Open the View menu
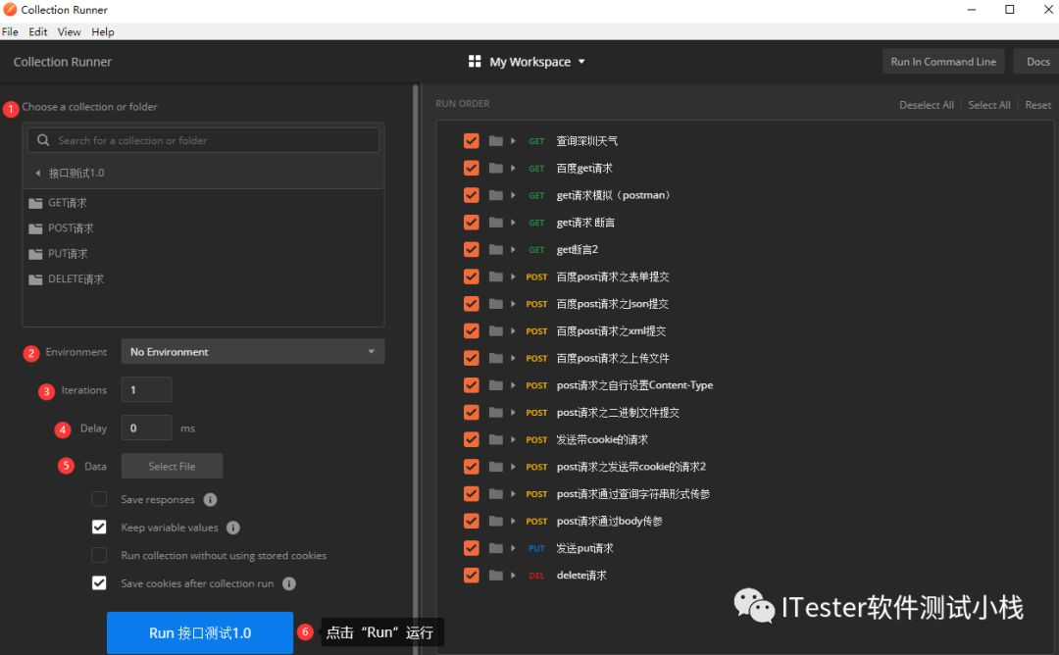Screen dimensions: 1059x655 69,31
